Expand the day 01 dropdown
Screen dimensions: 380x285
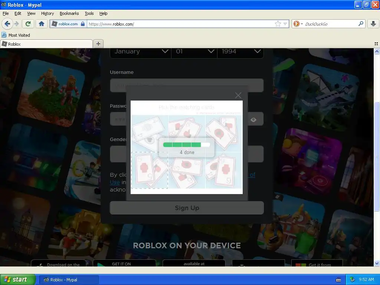194,53
